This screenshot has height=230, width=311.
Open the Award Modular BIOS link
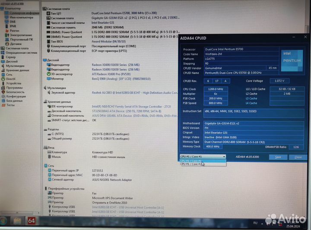pyautogui.click(x=109, y=41)
